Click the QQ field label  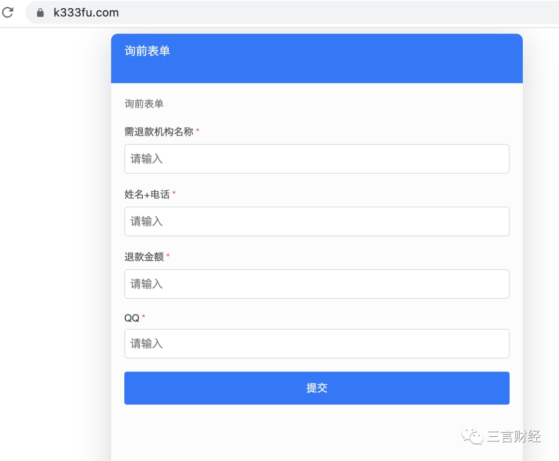click(x=131, y=318)
